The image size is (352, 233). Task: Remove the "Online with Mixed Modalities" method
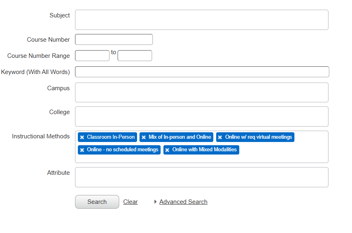pos(167,150)
